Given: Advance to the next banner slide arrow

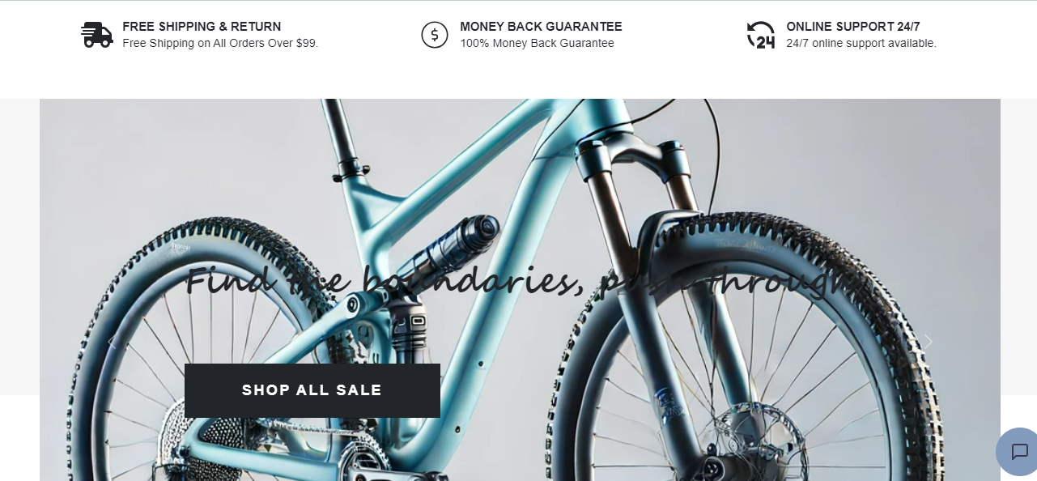Looking at the screenshot, I should tap(929, 342).
